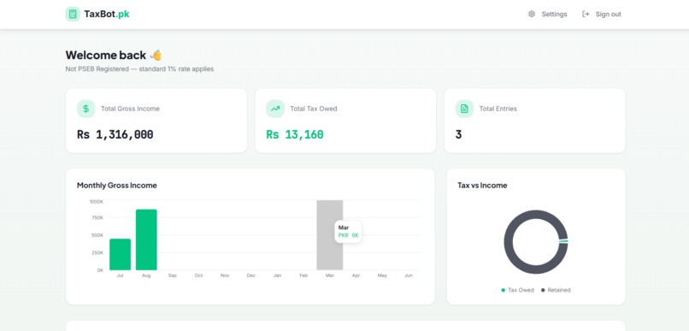Click the TaxBot.pk brand name
The height and width of the screenshot is (331, 689).
point(107,14)
